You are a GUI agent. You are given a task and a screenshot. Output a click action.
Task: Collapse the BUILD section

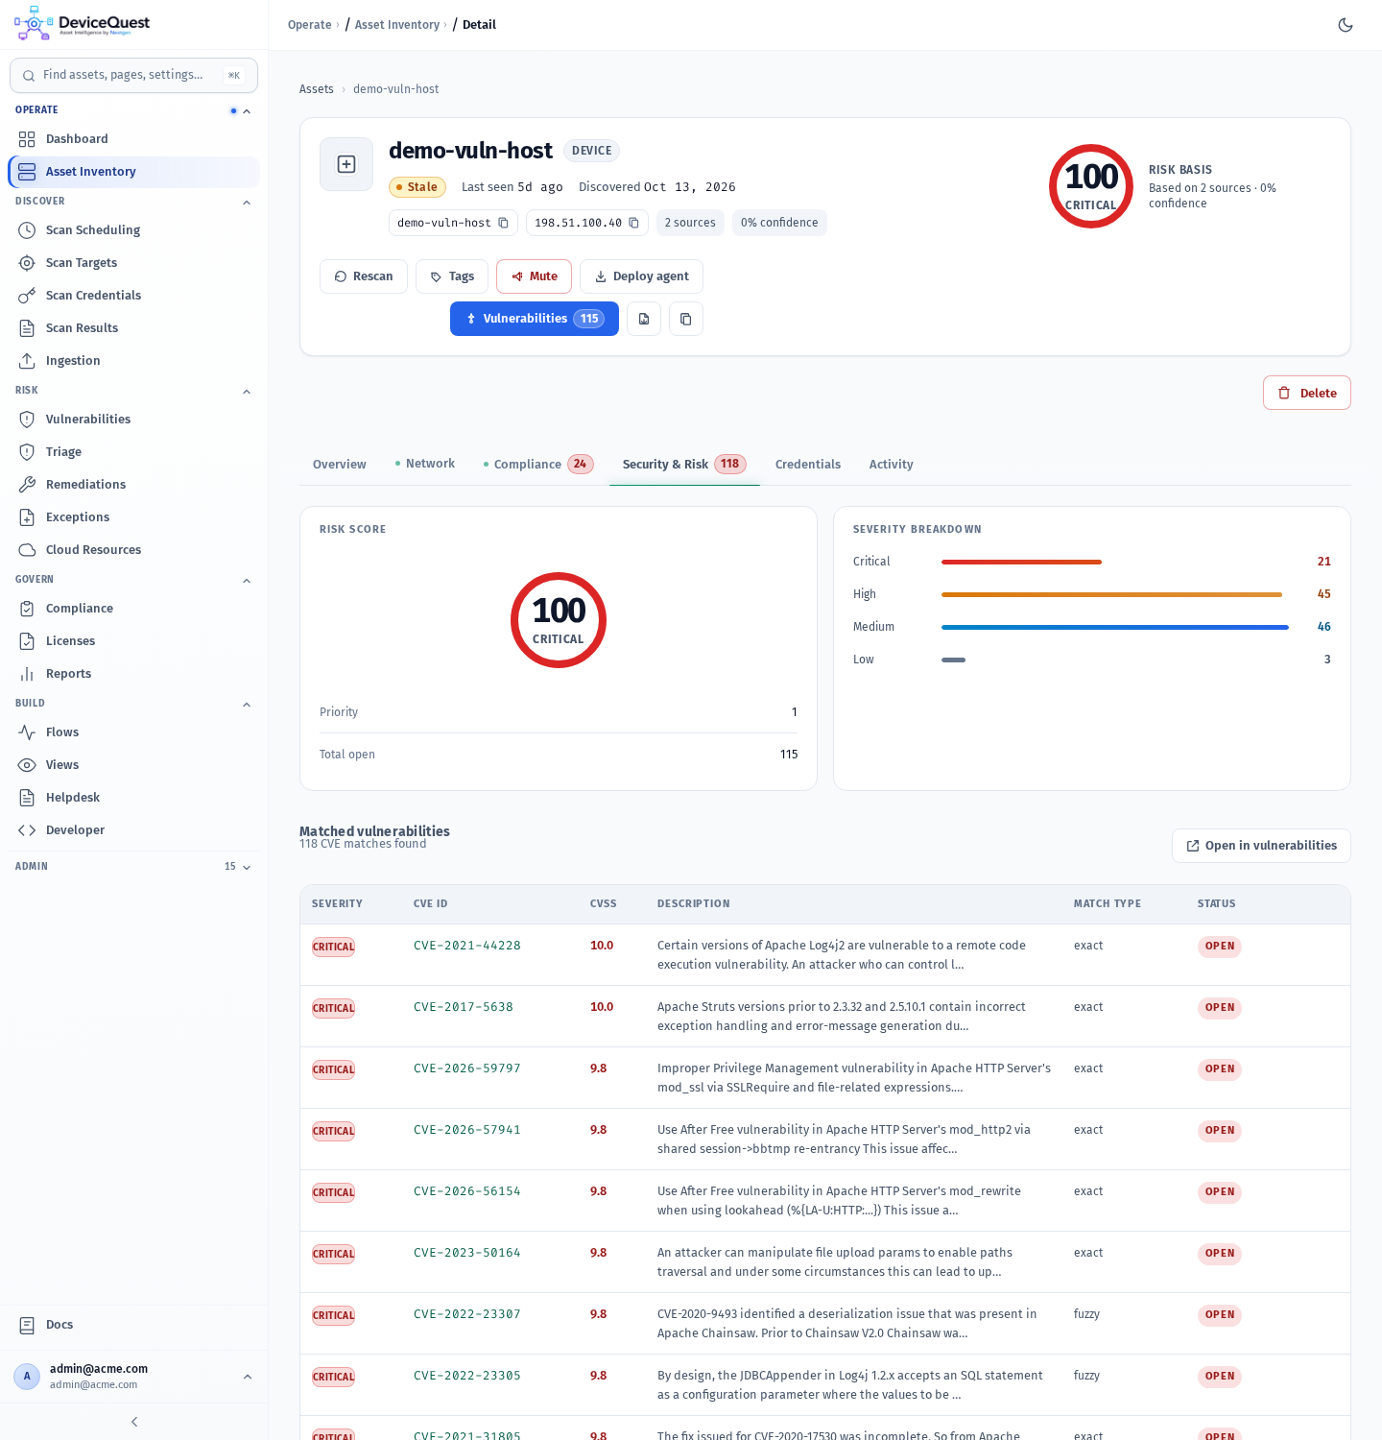pyautogui.click(x=247, y=705)
